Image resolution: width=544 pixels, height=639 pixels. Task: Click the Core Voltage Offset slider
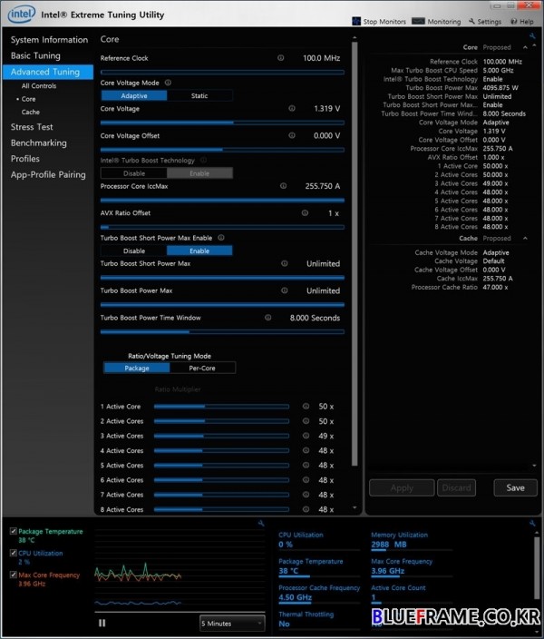(222, 150)
